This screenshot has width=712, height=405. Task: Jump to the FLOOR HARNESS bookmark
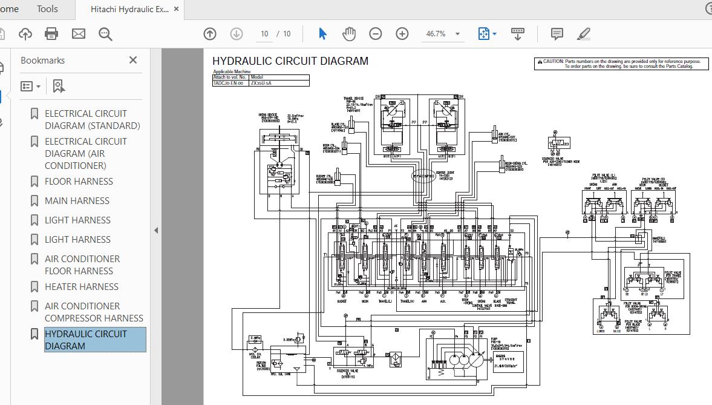(79, 182)
